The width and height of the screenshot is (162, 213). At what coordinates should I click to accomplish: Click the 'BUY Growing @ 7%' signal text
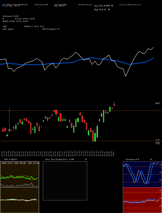pyautogui.click(x=51, y=29)
